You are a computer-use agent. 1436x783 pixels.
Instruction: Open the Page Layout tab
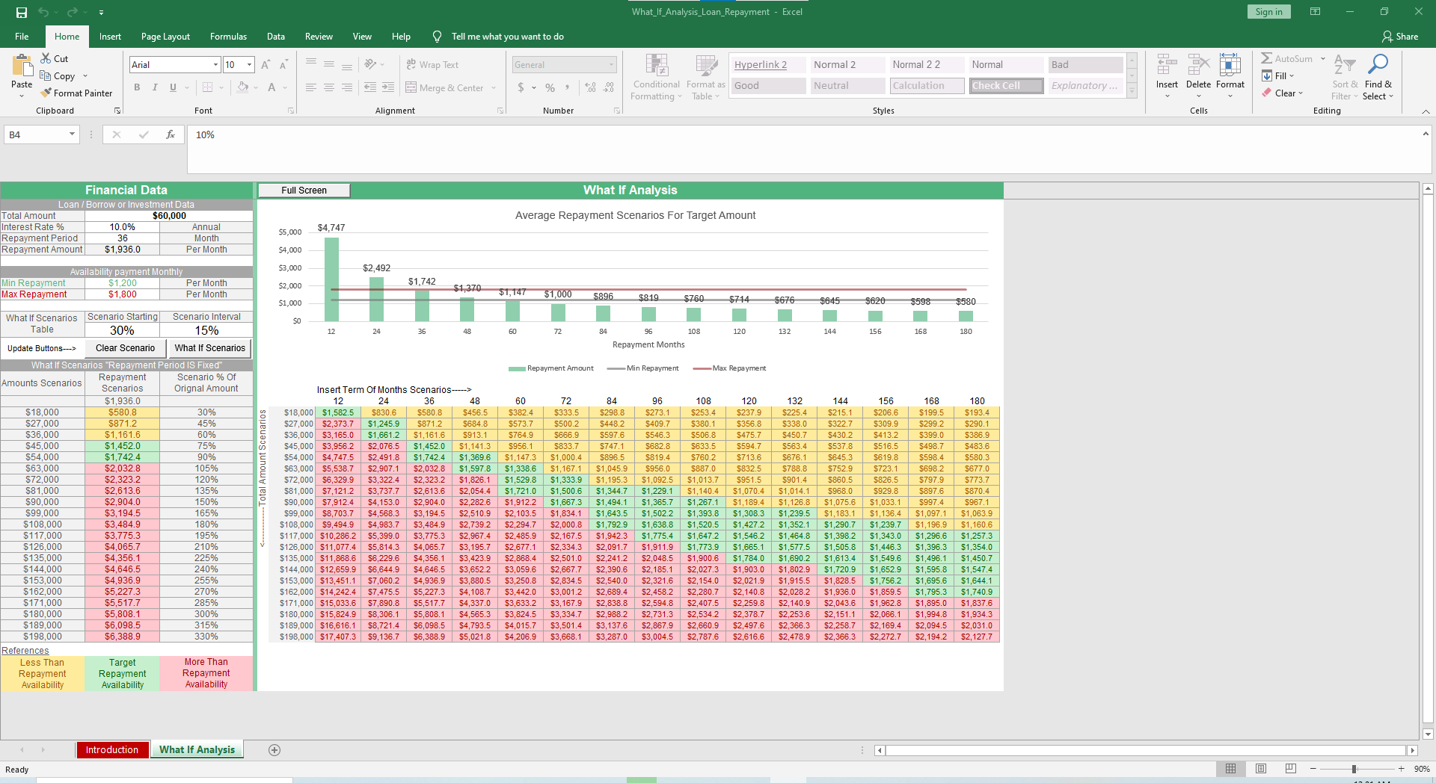pos(165,36)
